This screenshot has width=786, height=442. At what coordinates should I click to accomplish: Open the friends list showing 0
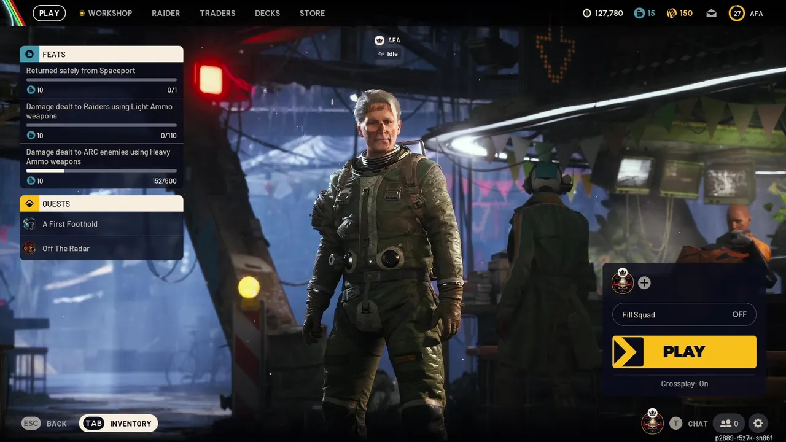[729, 424]
